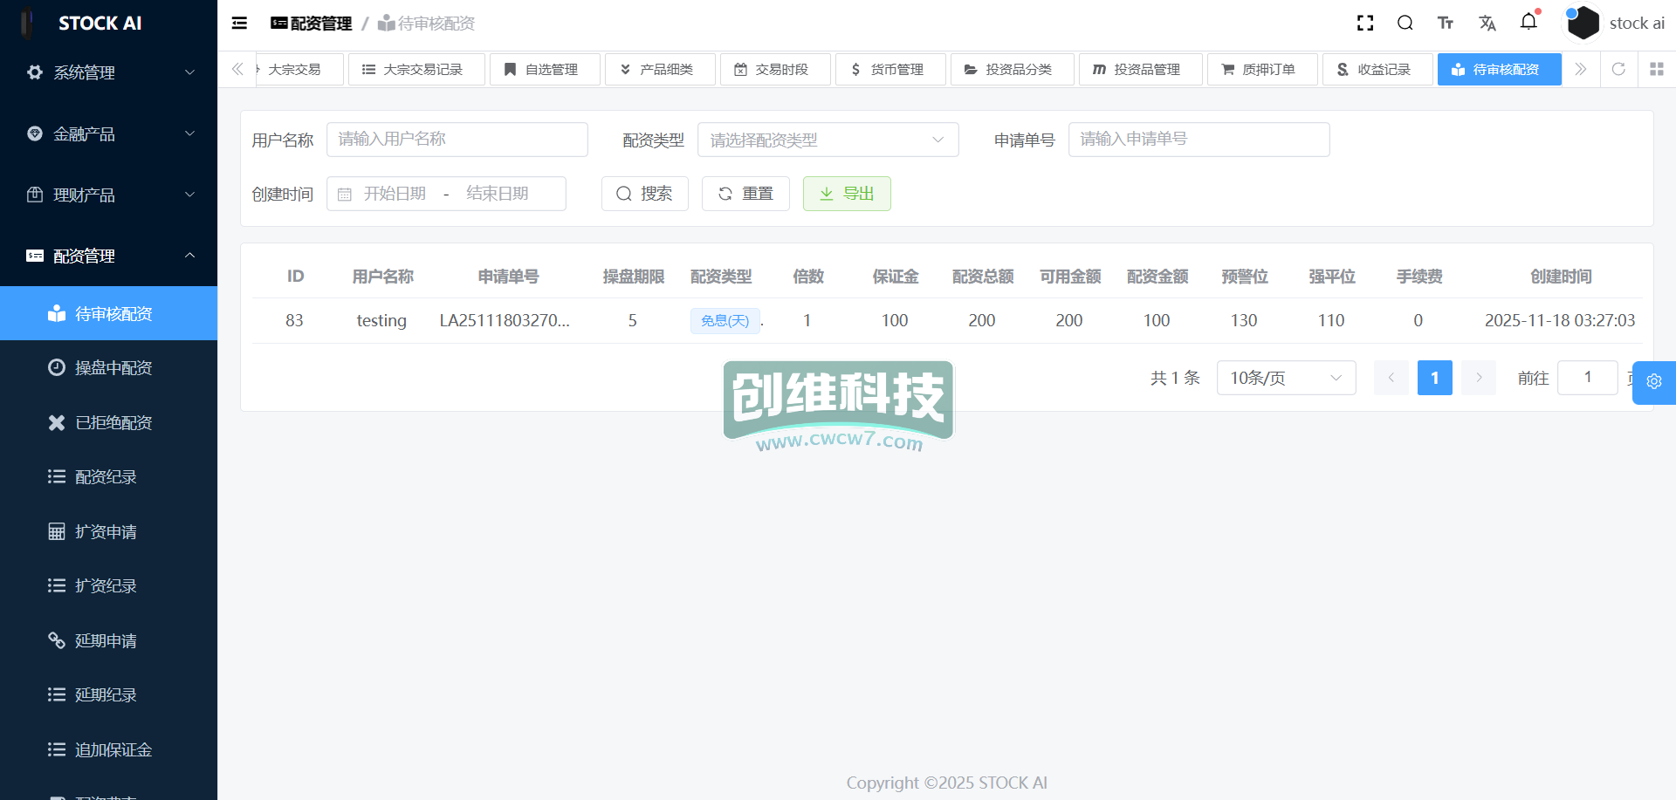The height and width of the screenshot is (800, 1676).
Task: Open the header search magnifier icon
Action: coord(1405,24)
